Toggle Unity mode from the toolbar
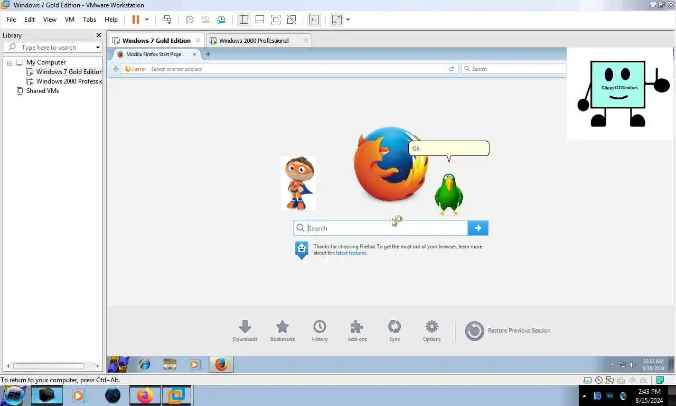The height and width of the screenshot is (406, 676). pos(292,20)
